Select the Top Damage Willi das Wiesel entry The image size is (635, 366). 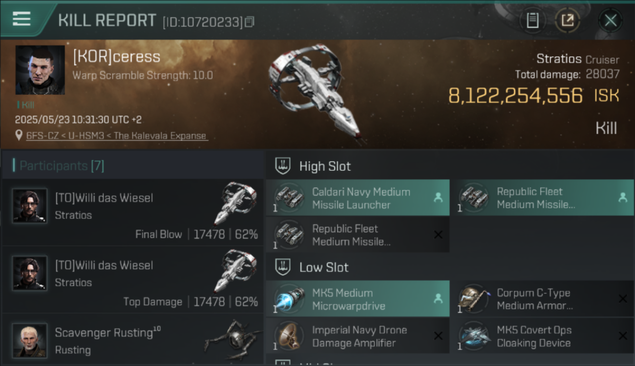[133, 280]
